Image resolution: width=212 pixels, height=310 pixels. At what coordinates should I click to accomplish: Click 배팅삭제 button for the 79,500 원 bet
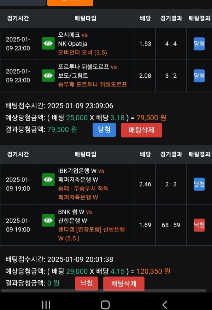point(141,130)
